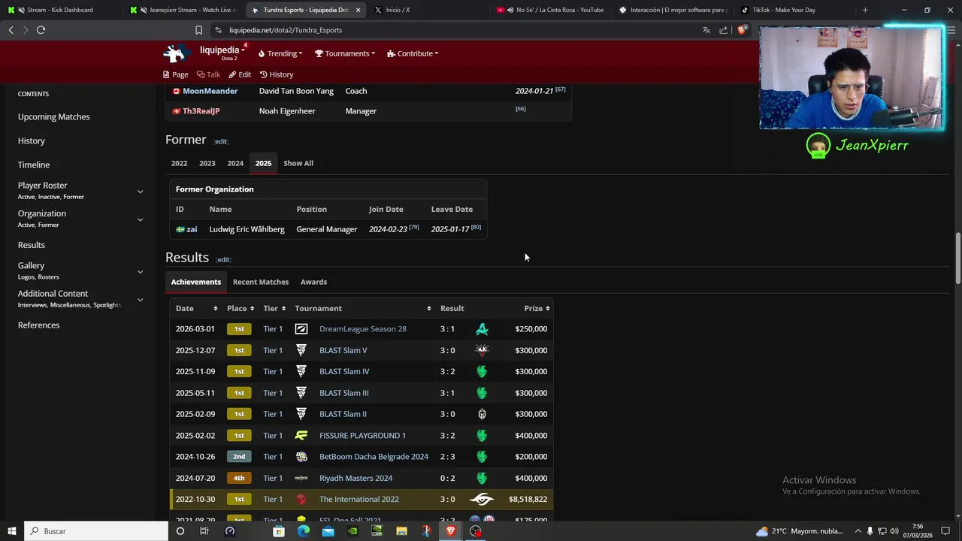Click opponent logo in BLAST Slam II row

[482, 414]
